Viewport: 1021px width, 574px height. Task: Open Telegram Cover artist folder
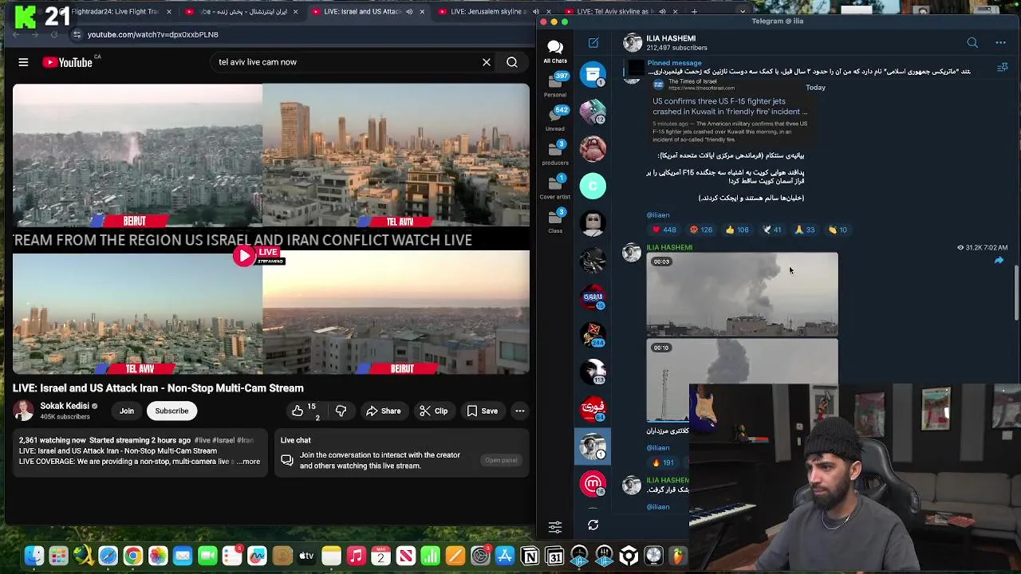pos(555,187)
